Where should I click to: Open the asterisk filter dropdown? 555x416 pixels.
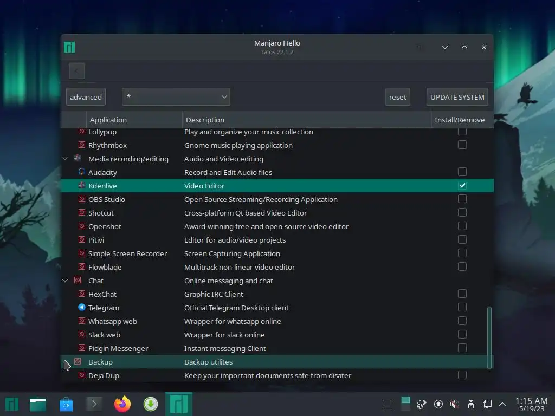coord(176,96)
